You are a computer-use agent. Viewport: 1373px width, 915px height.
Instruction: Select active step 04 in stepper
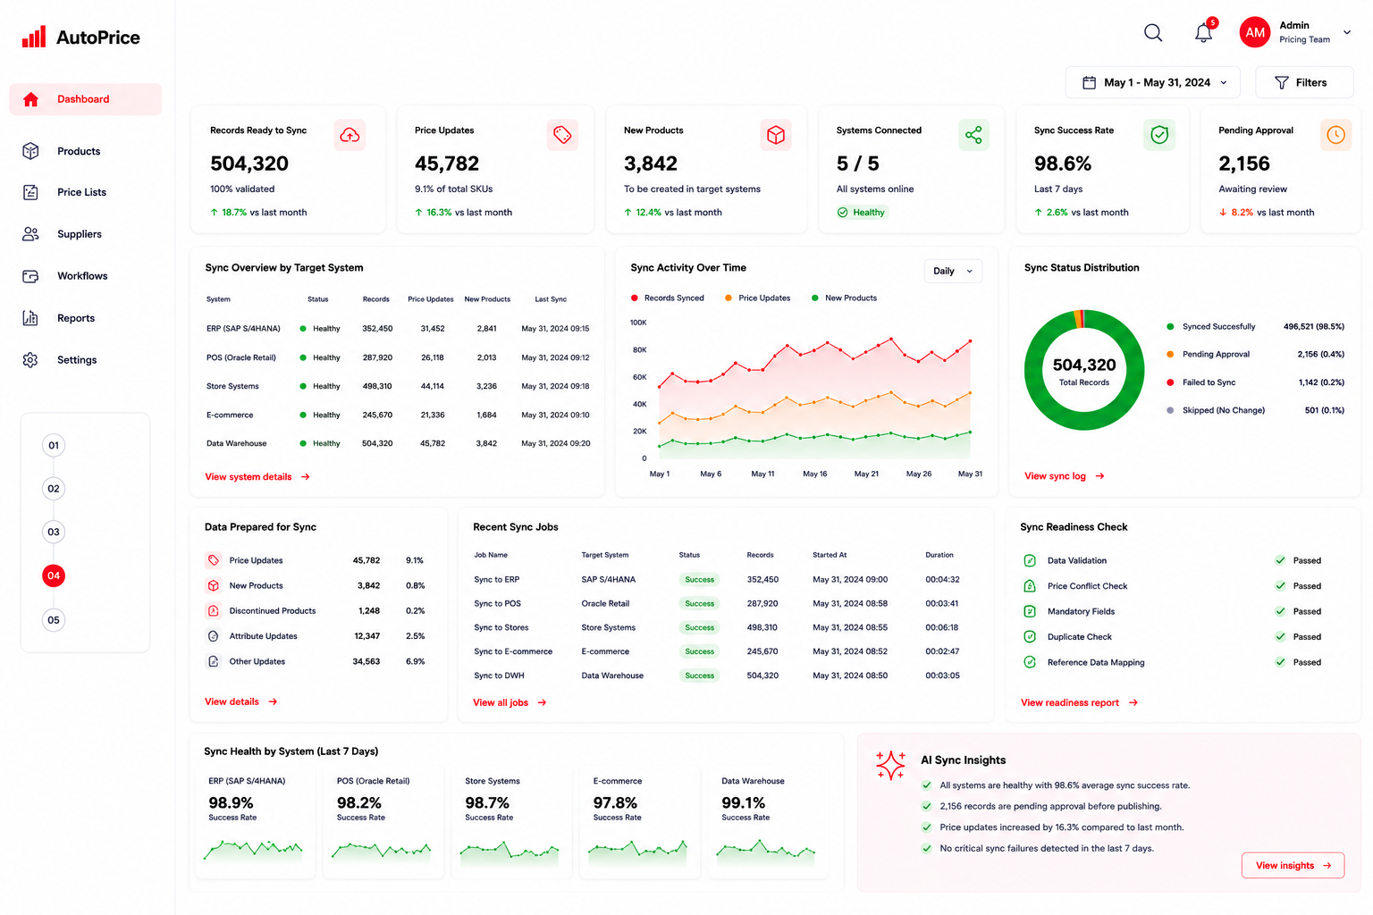click(x=54, y=575)
